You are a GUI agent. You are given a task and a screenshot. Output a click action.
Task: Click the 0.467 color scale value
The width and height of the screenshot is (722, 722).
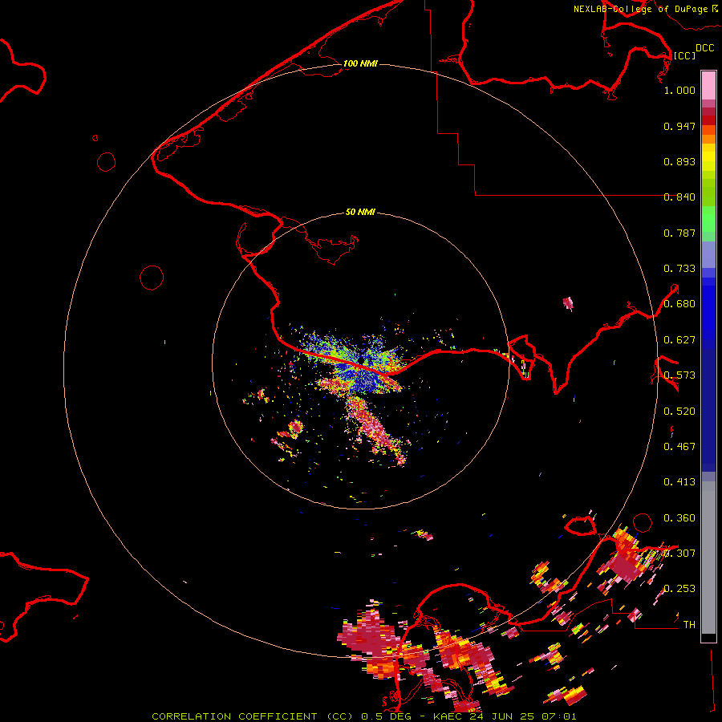pyautogui.click(x=679, y=447)
